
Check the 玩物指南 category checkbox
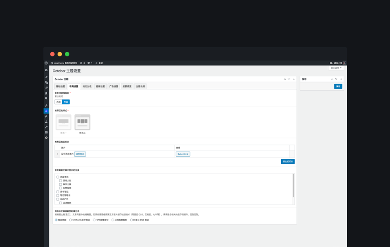pyautogui.click(x=61, y=188)
